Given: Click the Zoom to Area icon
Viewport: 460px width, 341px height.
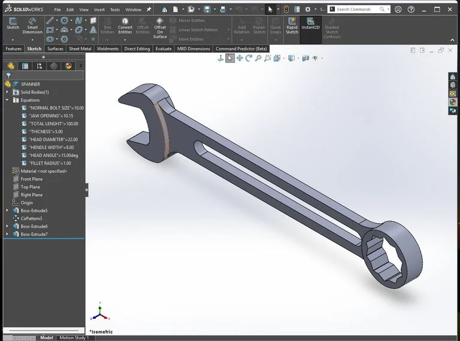Looking at the screenshot, I should (267, 58).
